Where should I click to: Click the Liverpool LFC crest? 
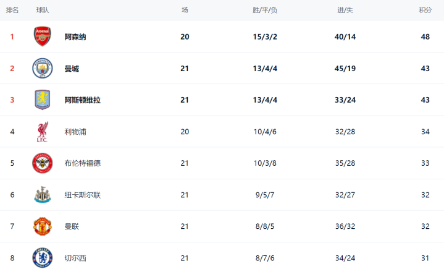click(x=42, y=132)
